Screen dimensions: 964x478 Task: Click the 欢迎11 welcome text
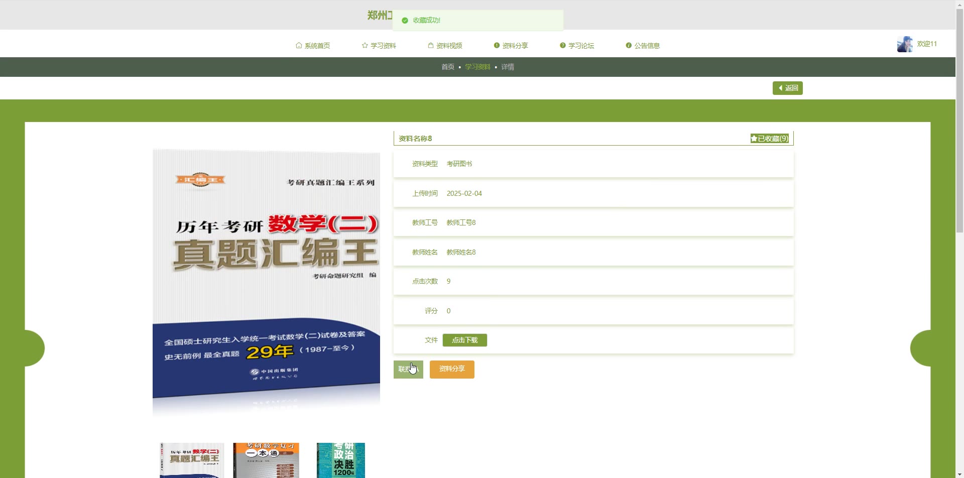(x=927, y=44)
